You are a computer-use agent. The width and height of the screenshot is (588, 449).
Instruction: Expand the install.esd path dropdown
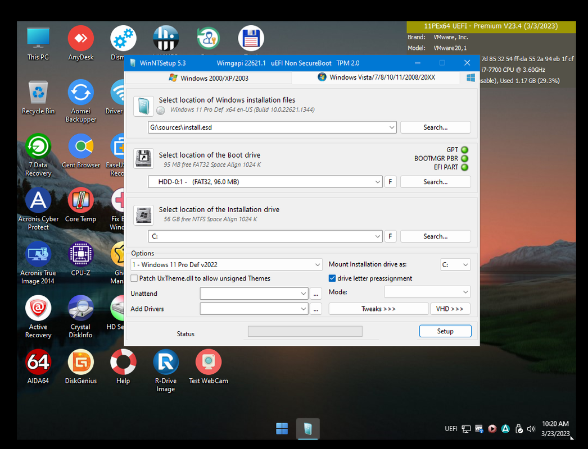coord(391,127)
